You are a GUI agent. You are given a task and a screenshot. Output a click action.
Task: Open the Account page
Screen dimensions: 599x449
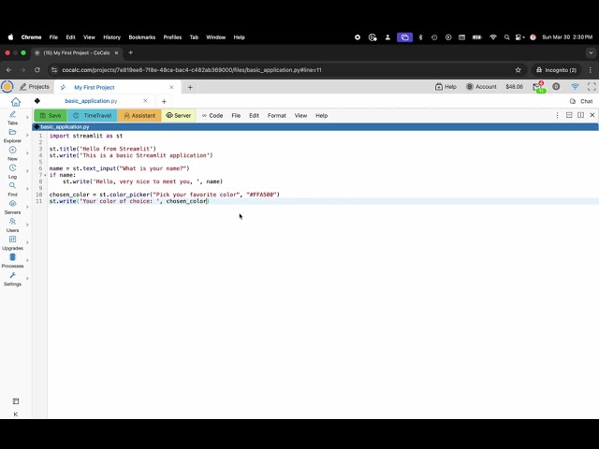pyautogui.click(x=481, y=87)
